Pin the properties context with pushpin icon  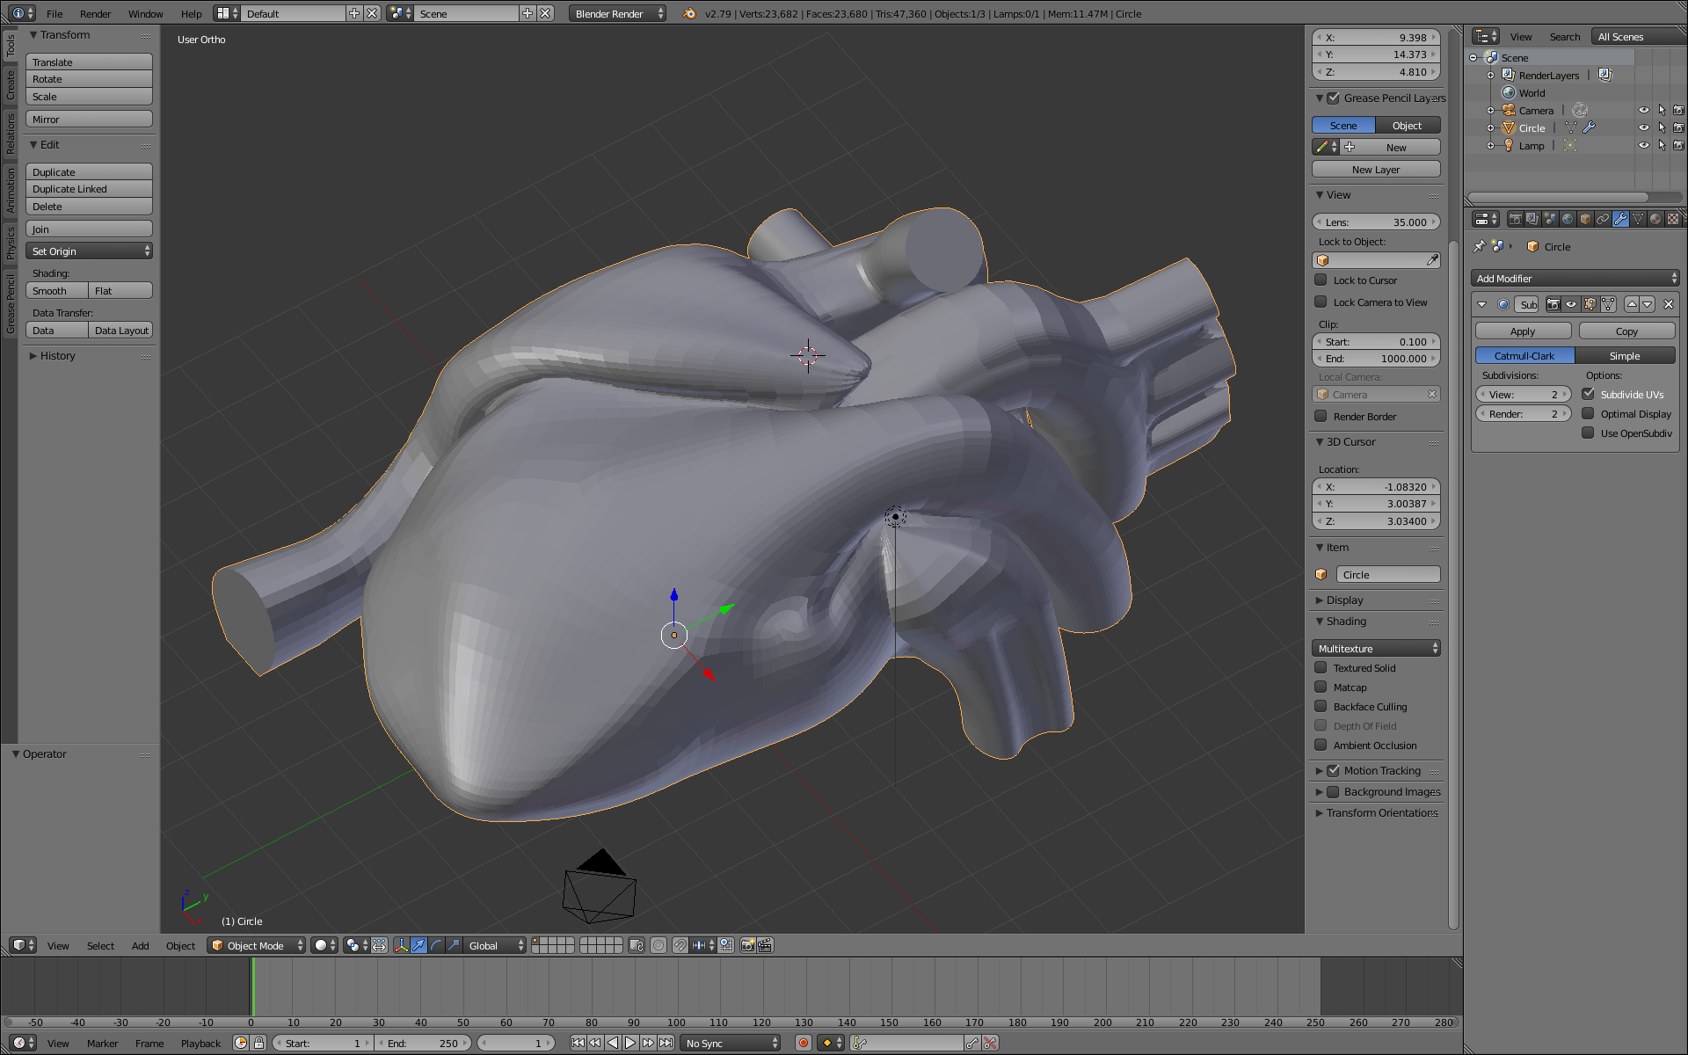(1479, 246)
